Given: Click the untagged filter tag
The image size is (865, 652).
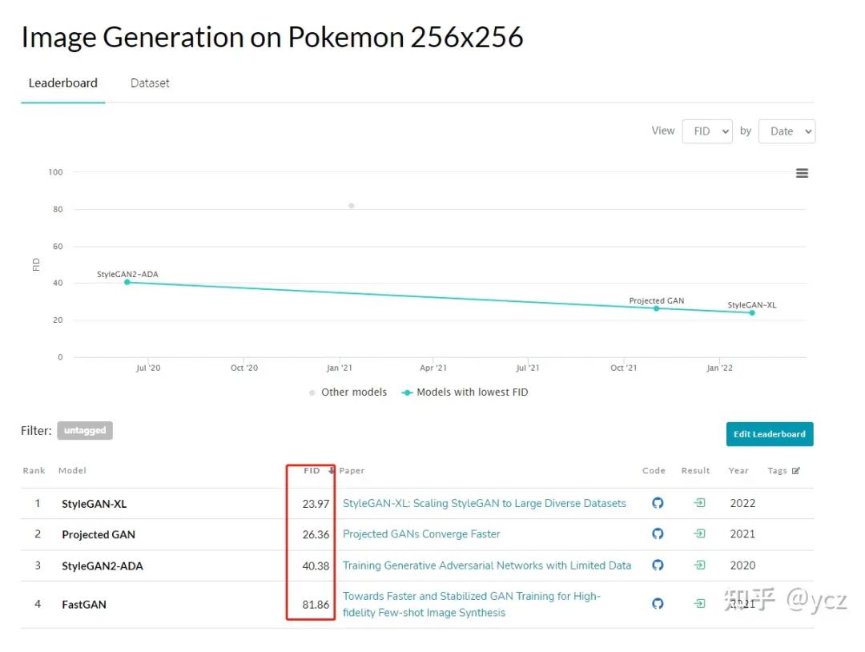Looking at the screenshot, I should [x=85, y=431].
